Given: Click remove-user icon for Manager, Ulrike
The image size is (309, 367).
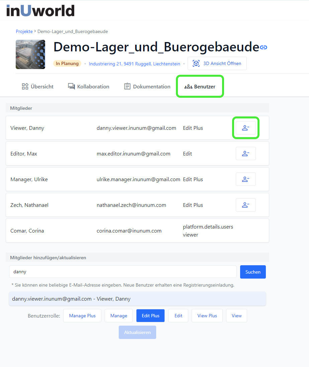Looking at the screenshot, I should 245,179.
